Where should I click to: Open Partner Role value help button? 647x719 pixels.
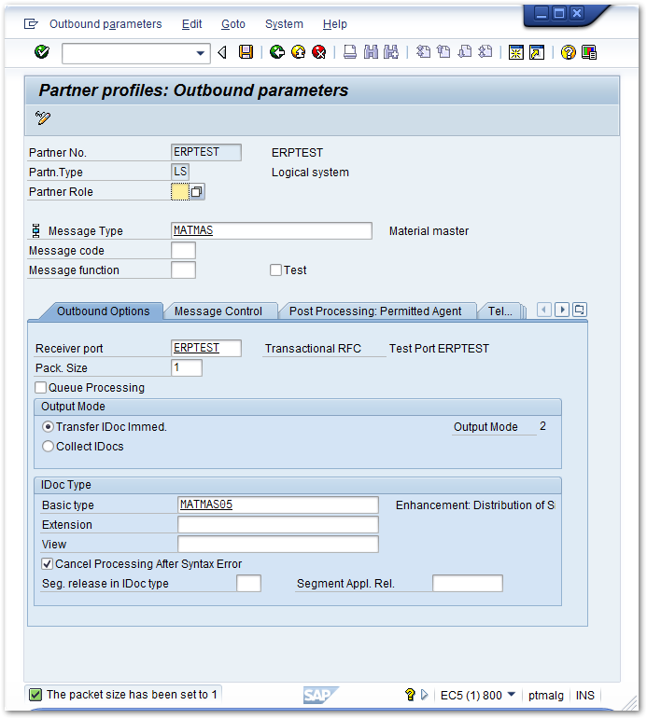pos(197,192)
